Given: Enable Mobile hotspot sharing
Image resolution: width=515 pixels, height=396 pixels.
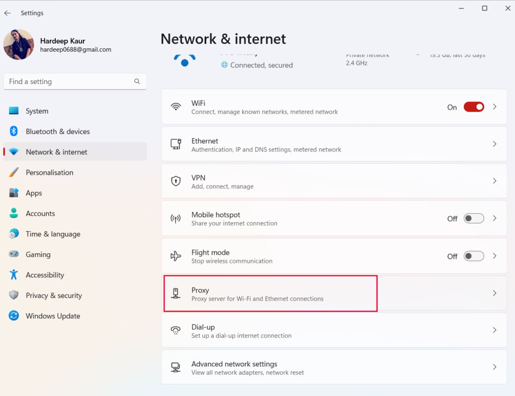Looking at the screenshot, I should [x=473, y=218].
